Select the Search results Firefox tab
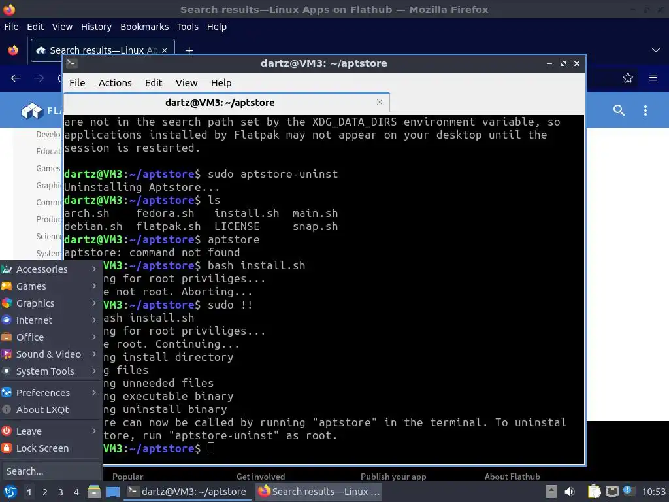The image size is (669, 502). (x=103, y=50)
